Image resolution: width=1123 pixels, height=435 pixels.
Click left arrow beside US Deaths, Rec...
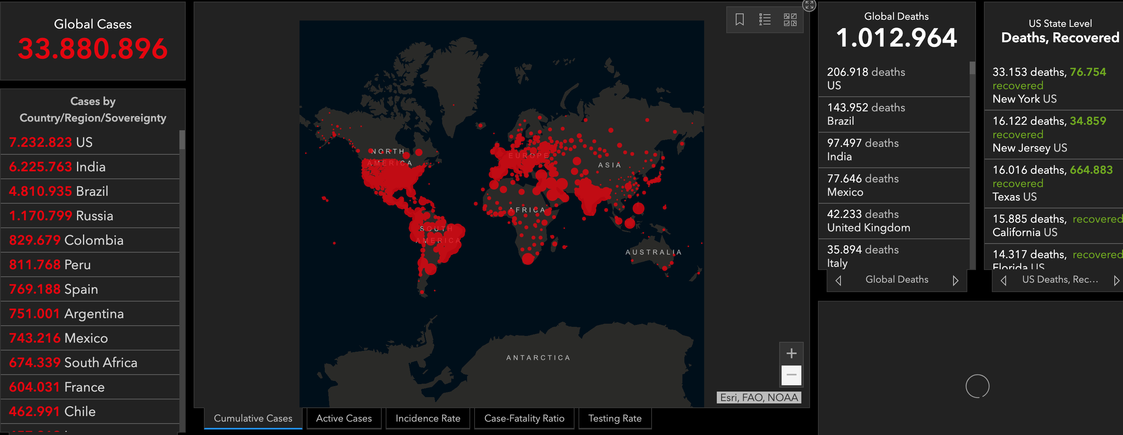click(x=1004, y=280)
